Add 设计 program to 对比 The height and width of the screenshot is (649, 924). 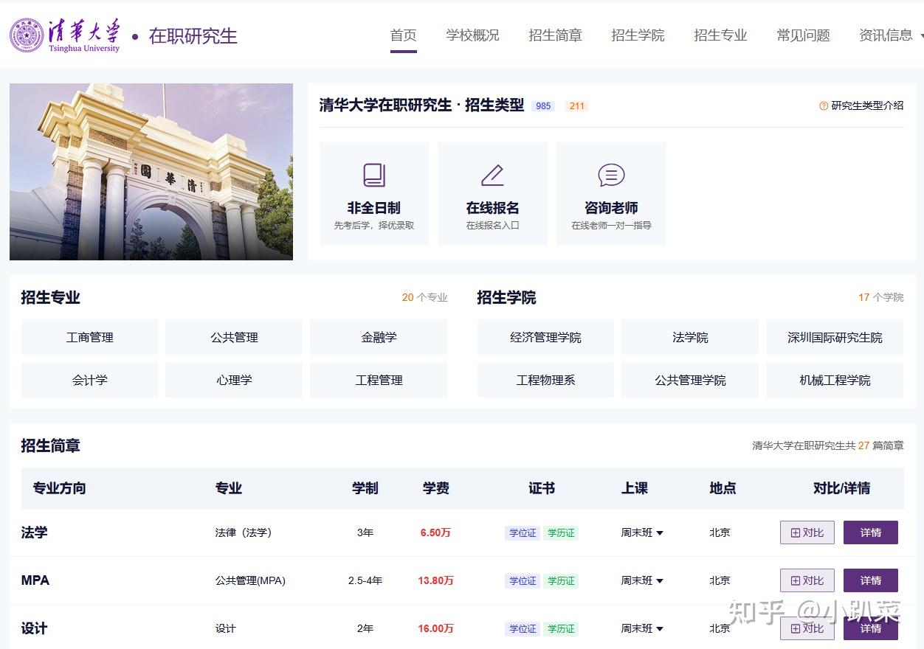click(x=807, y=628)
